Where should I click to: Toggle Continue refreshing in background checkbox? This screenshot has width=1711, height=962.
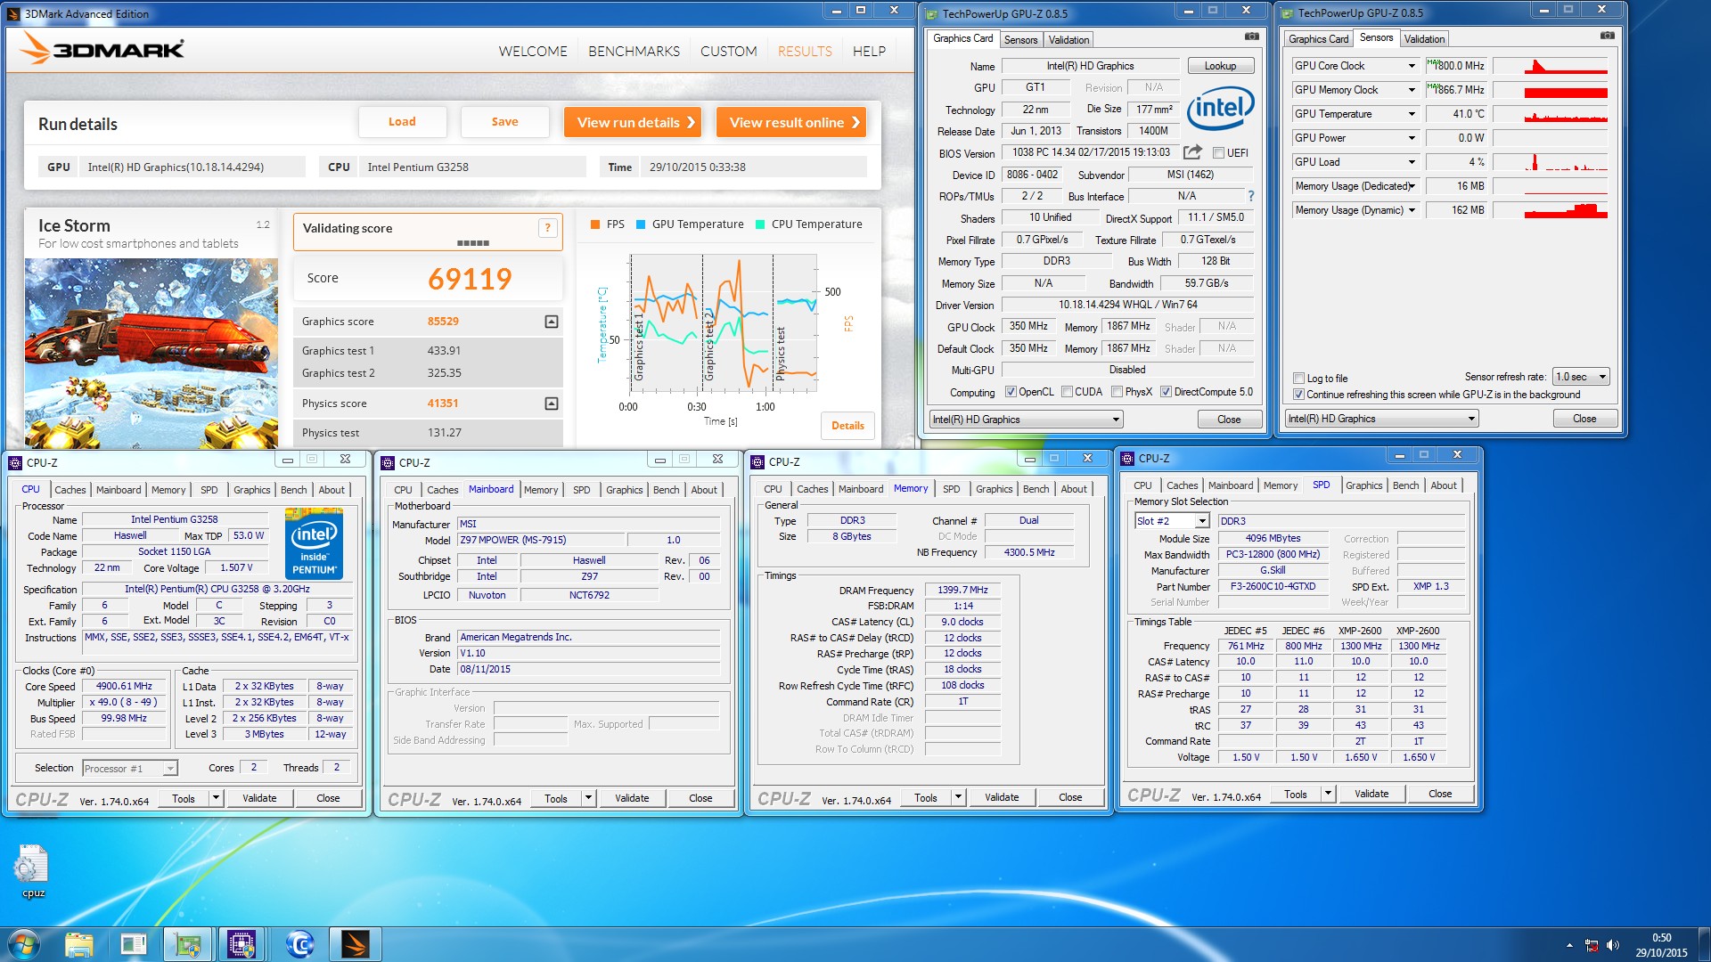(1298, 395)
